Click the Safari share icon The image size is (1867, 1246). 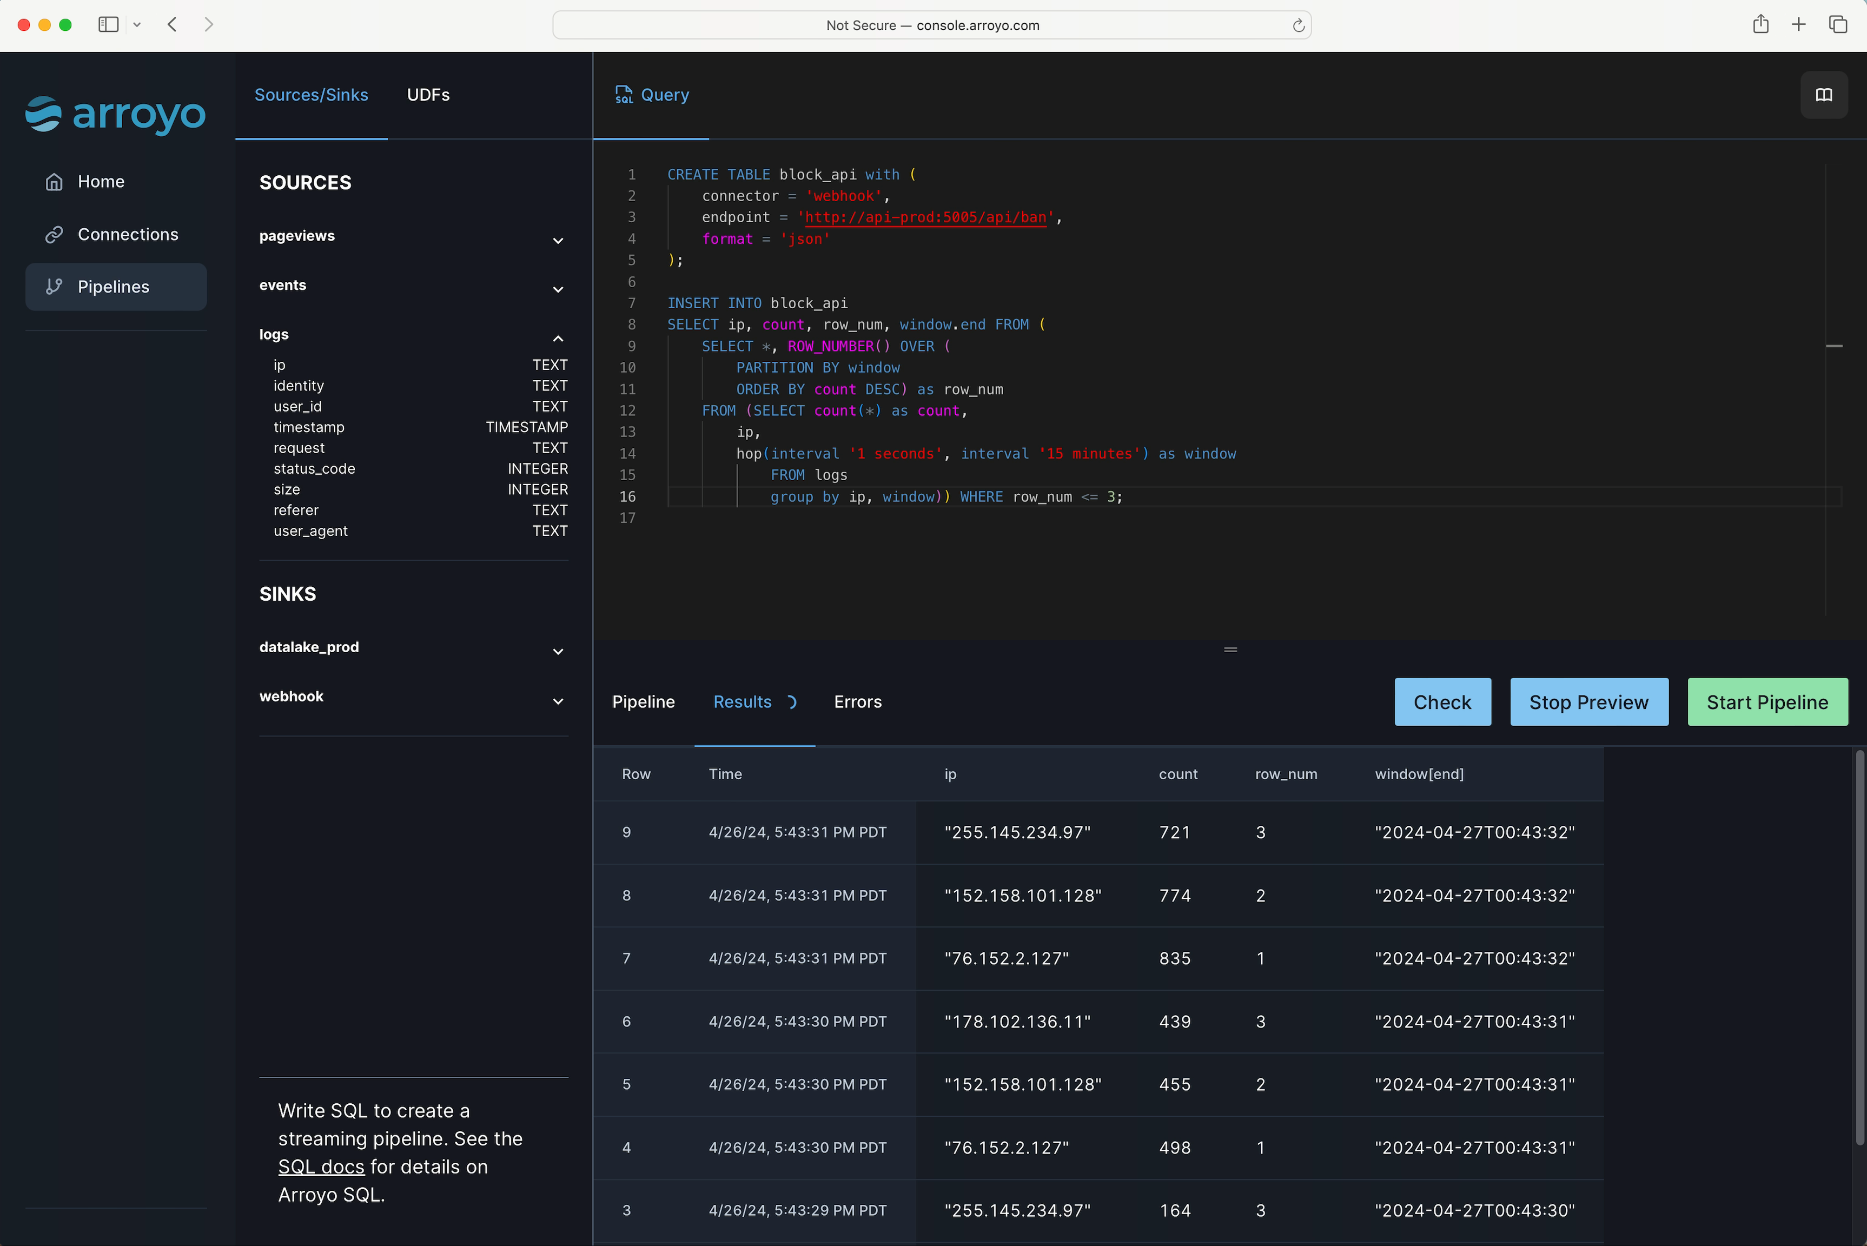coord(1760,24)
